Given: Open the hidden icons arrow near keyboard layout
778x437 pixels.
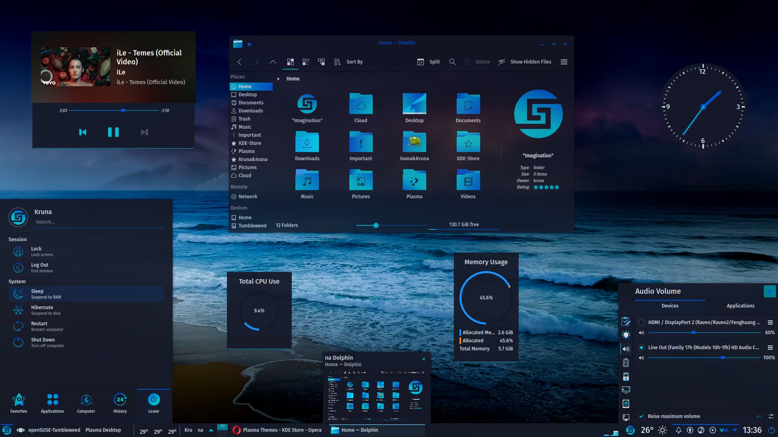Looking at the screenshot, I should pyautogui.click(x=211, y=430).
